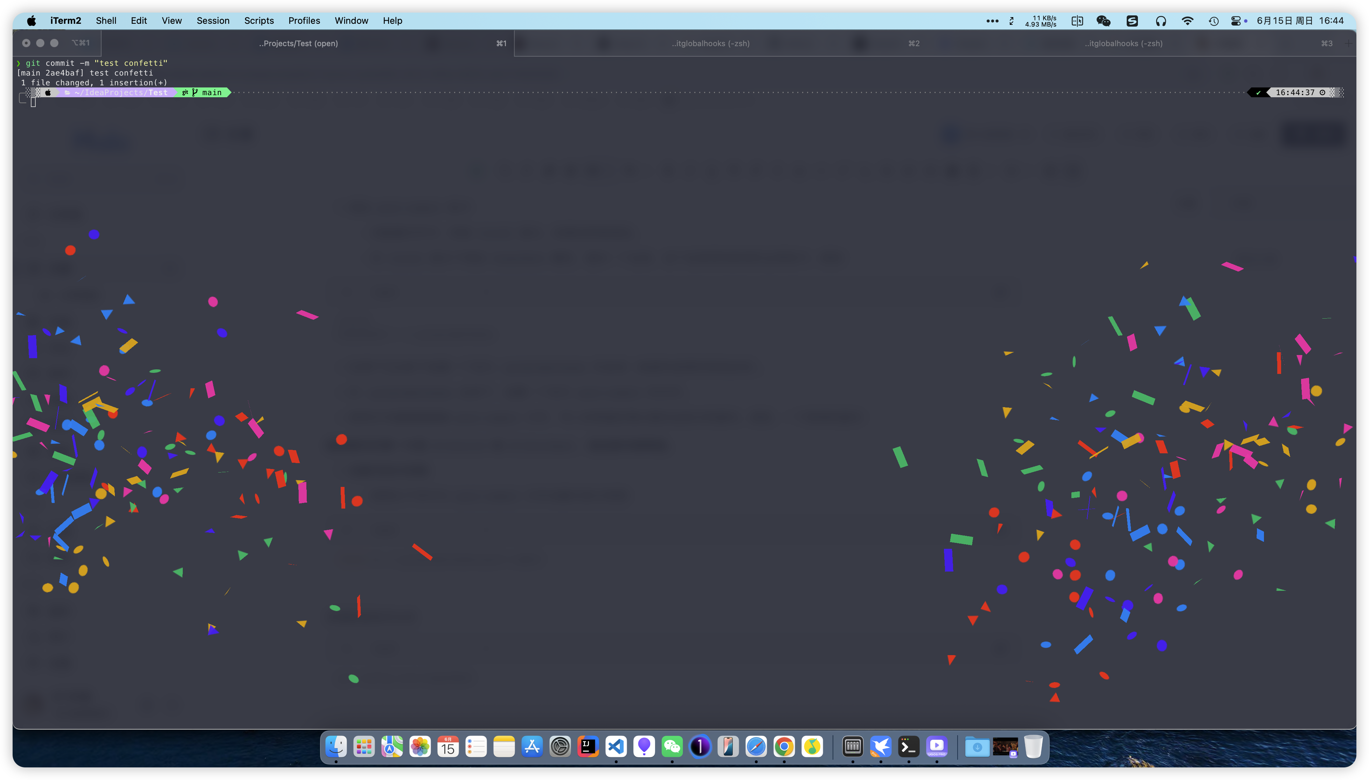
Task: Open the Downloads folder stack in dock
Action: [977, 746]
